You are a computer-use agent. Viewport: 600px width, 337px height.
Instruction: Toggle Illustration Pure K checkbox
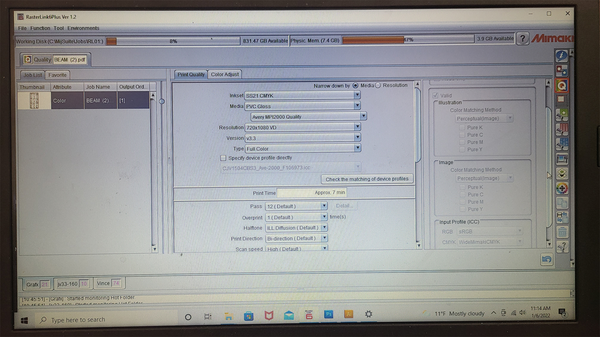click(462, 127)
